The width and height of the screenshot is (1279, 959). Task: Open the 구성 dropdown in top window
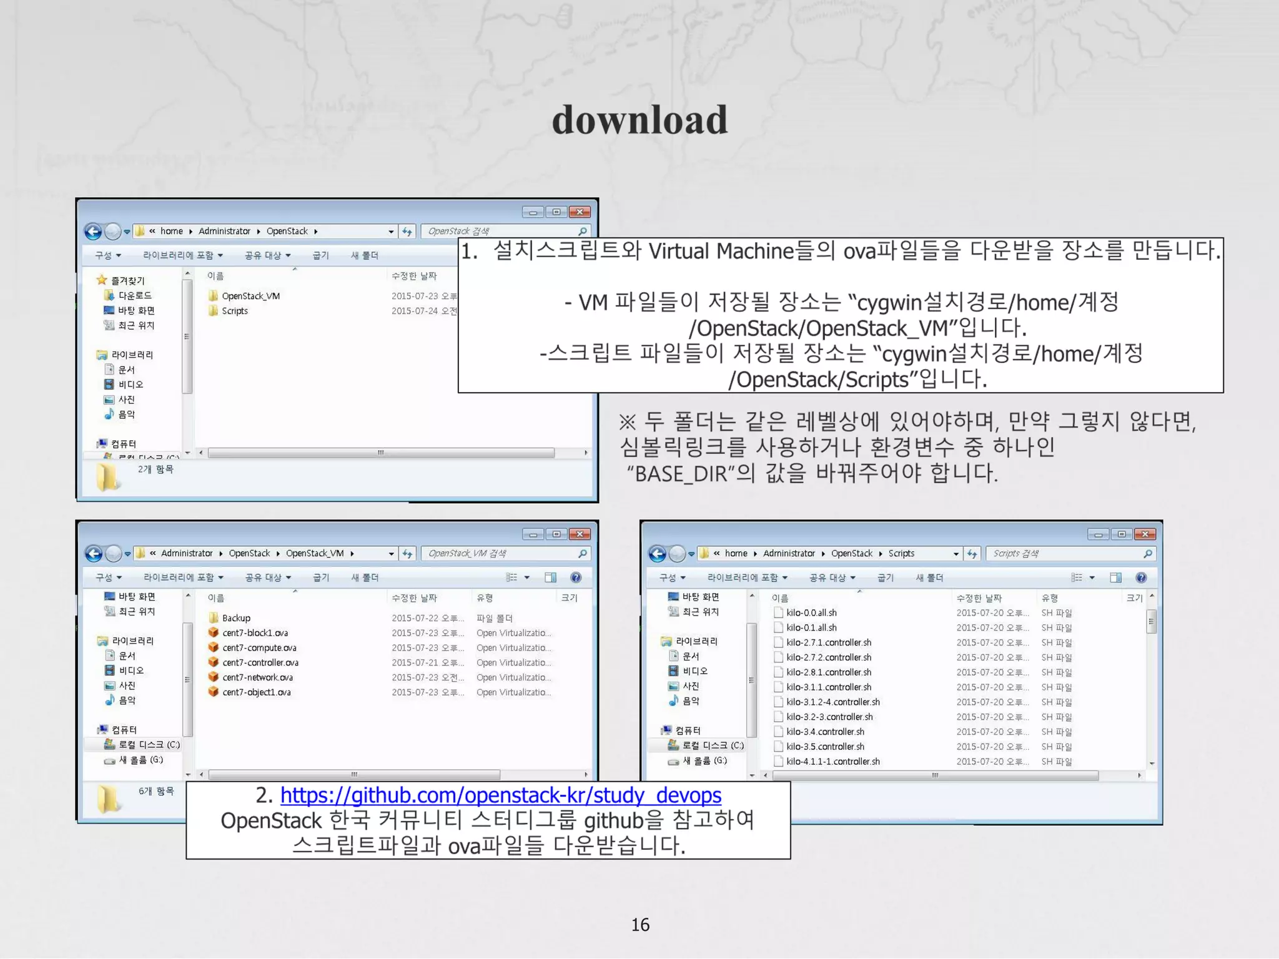click(x=107, y=255)
